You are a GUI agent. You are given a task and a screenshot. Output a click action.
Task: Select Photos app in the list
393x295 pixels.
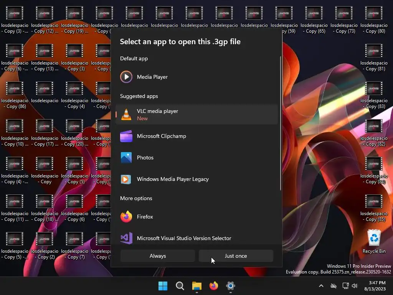197,157
